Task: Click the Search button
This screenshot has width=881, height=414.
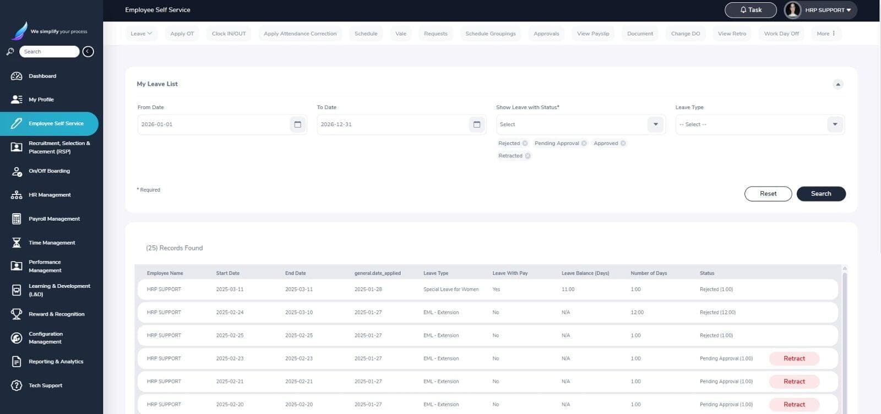Action: [821, 194]
